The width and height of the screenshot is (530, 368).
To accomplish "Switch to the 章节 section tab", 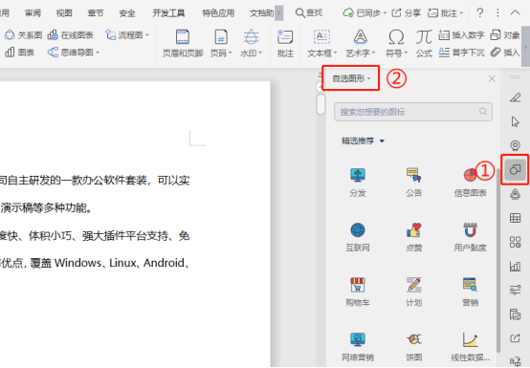I will [x=96, y=13].
